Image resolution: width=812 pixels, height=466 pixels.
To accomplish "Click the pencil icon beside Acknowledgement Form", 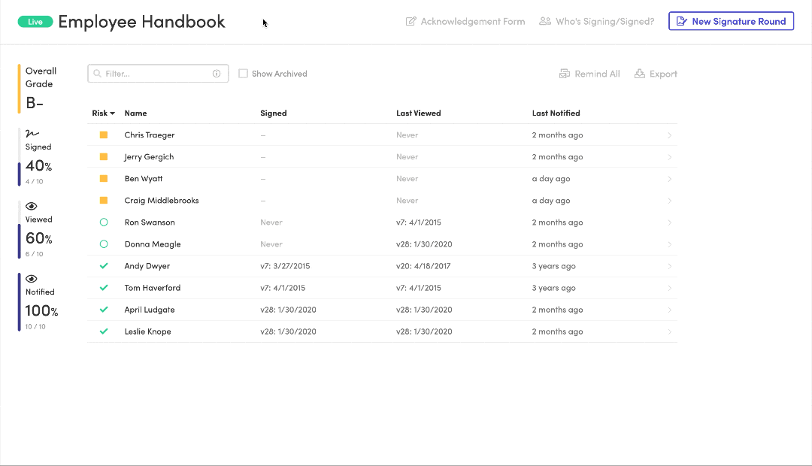I will [x=409, y=21].
